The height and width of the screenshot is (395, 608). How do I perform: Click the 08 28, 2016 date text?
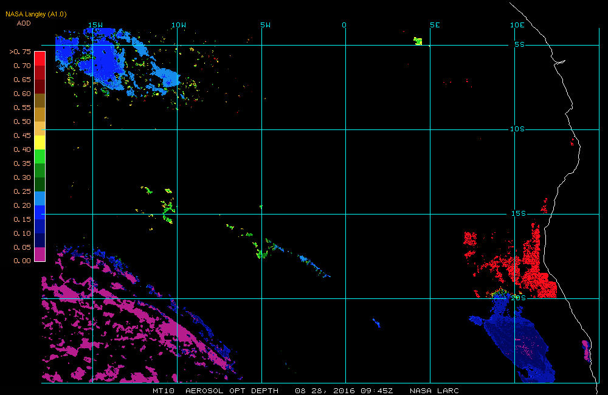(325, 391)
